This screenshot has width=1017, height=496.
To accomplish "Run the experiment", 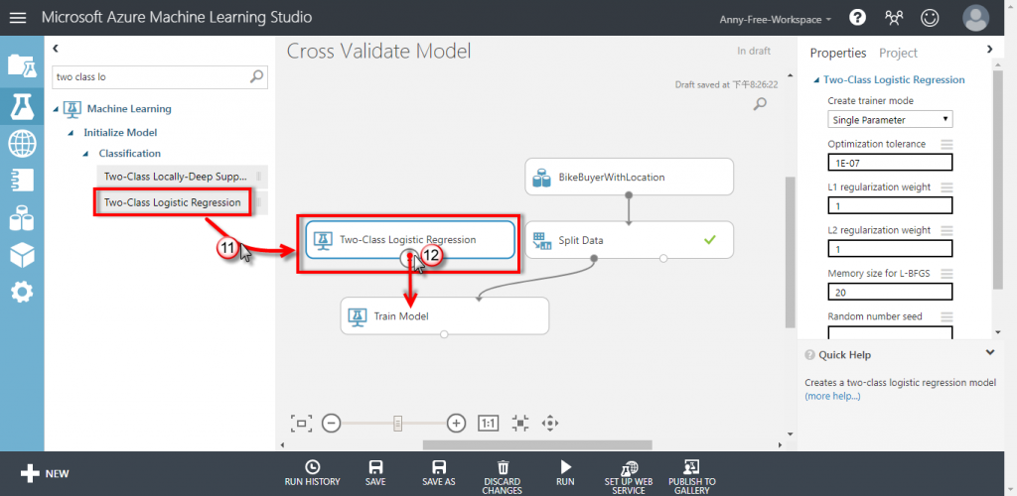I will pos(565,473).
